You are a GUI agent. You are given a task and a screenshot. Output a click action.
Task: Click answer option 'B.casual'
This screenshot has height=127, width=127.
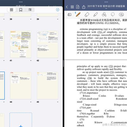[95, 111]
